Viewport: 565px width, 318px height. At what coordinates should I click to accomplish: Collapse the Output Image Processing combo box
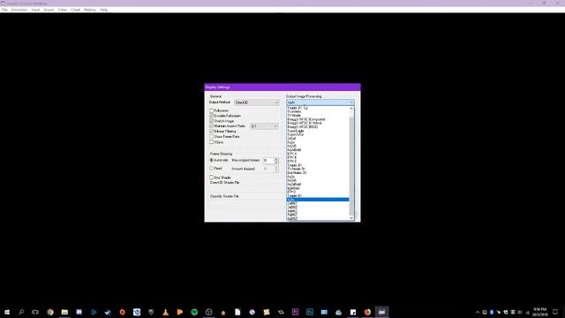[320, 102]
